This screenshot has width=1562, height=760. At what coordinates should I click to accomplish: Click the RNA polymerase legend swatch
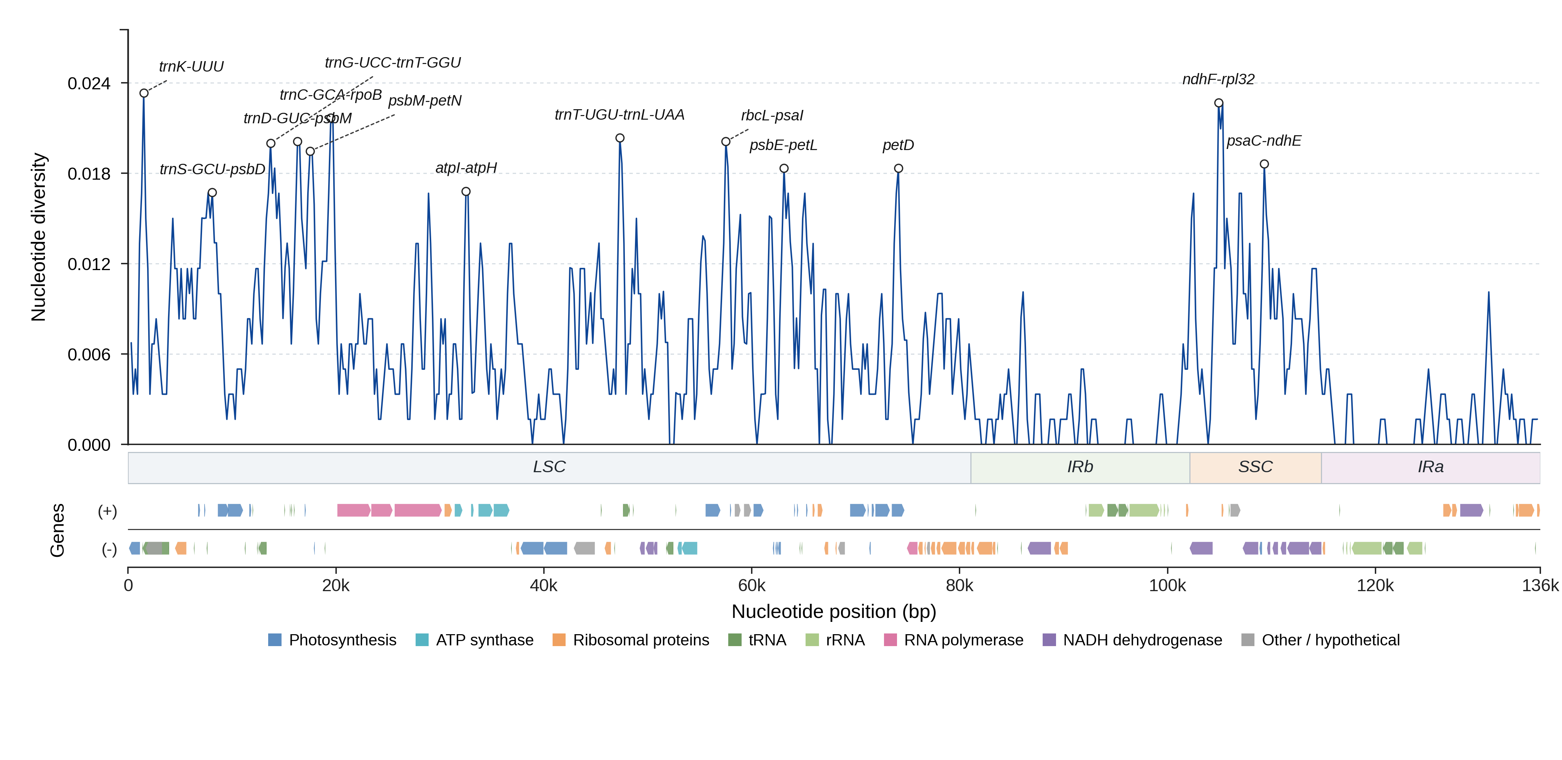(x=890, y=640)
